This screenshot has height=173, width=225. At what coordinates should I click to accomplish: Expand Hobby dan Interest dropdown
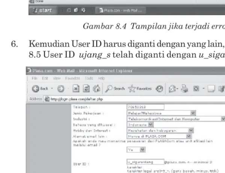191,131
